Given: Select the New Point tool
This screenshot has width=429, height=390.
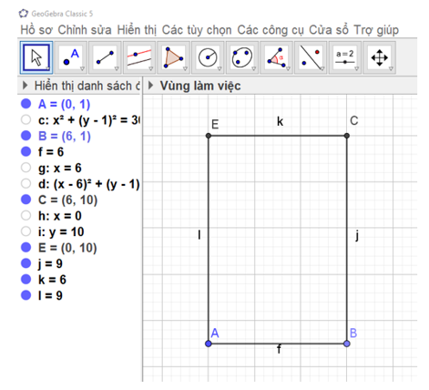Looking at the screenshot, I should tap(71, 57).
